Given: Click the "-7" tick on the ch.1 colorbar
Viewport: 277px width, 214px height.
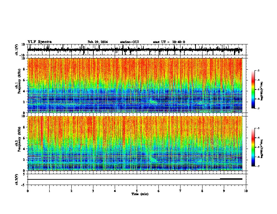Looking at the screenshot, I should point(258,108).
